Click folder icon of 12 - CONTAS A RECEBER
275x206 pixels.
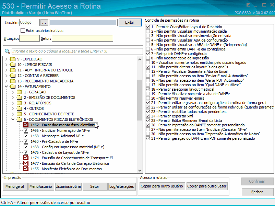(13, 76)
